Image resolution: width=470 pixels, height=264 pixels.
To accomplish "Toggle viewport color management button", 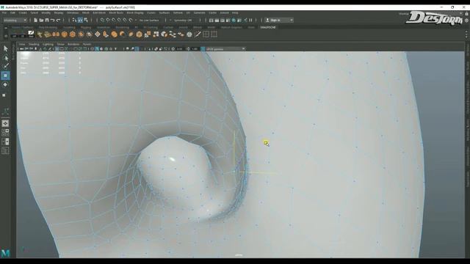I will pyautogui.click(x=203, y=48).
